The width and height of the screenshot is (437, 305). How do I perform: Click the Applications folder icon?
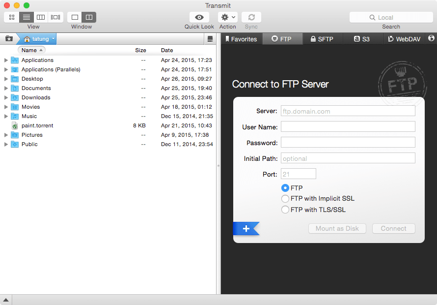[x=15, y=60]
